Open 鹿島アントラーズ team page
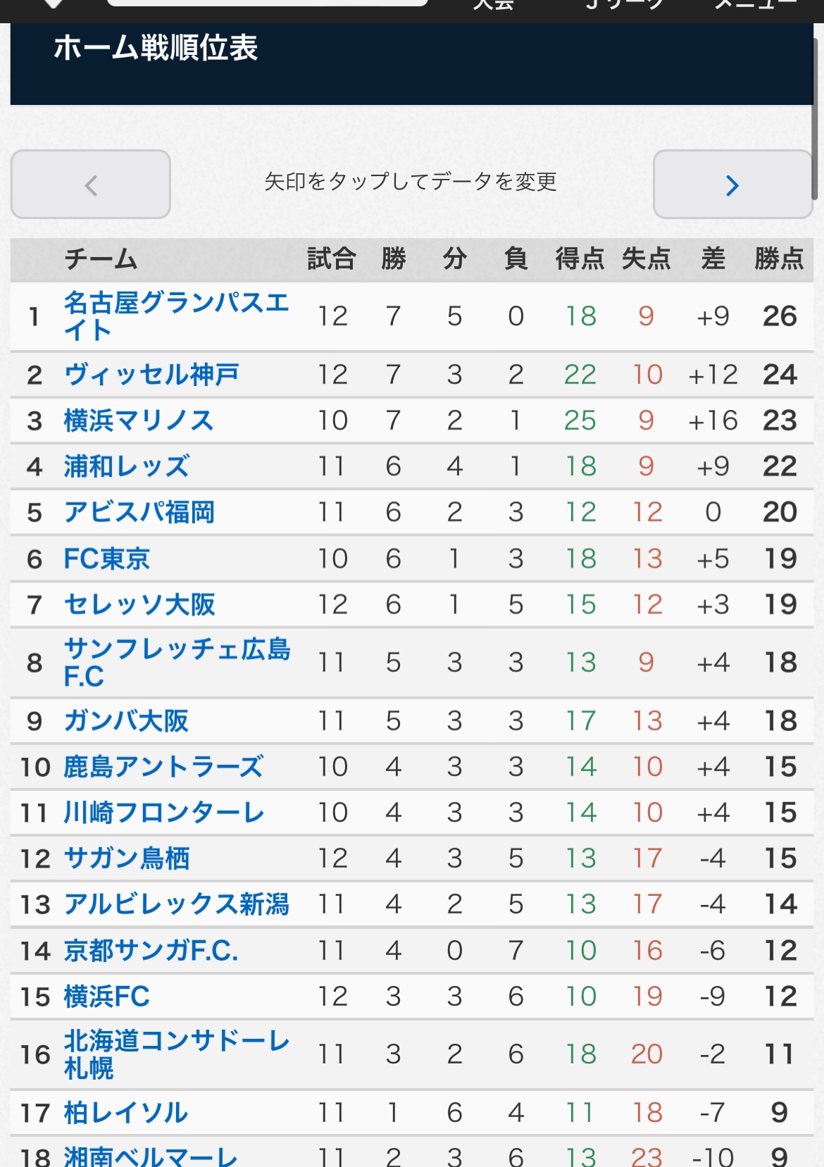 [x=164, y=766]
